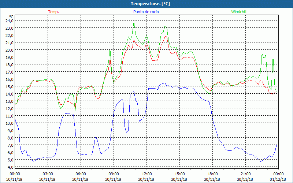Click the 10,0 y-axis value
293x183 pixels.
[10, 123]
